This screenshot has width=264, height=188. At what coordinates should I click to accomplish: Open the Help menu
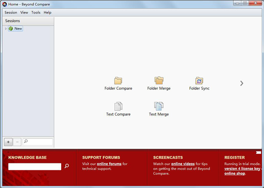coord(48,12)
